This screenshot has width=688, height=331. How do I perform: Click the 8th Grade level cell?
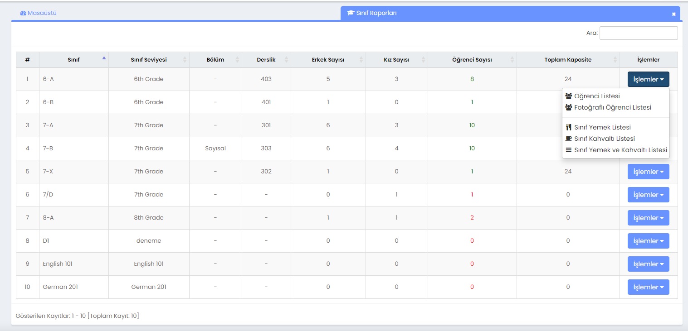[149, 218]
